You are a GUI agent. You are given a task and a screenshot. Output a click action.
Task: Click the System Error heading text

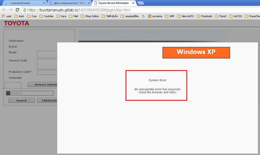(x=158, y=80)
